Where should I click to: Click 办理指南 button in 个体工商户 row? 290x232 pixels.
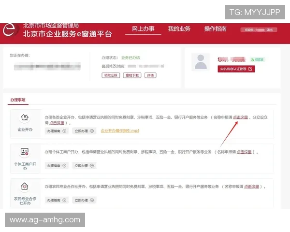57,165
